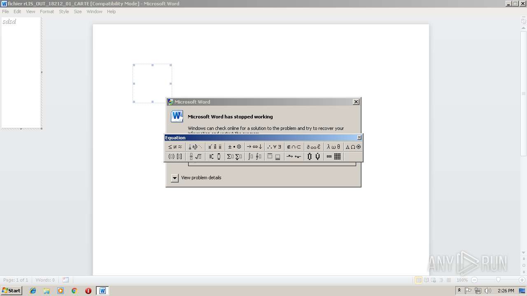
Task: Open the arrow symbols palette (→⇔↓)
Action: (x=254, y=147)
